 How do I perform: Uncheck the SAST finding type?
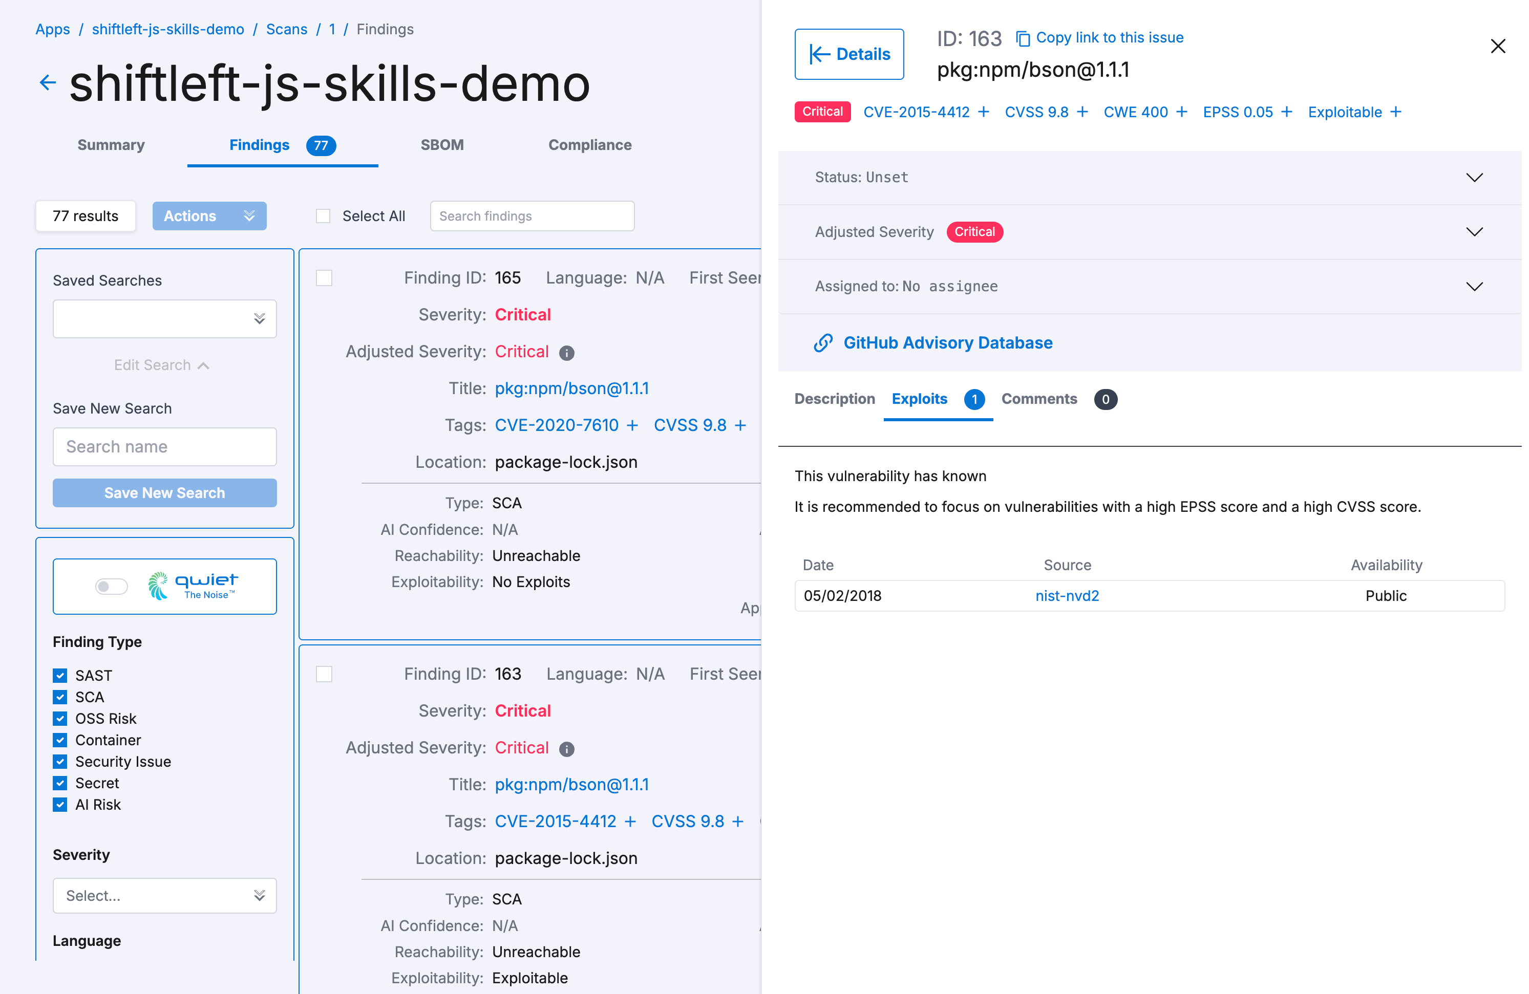click(x=60, y=676)
